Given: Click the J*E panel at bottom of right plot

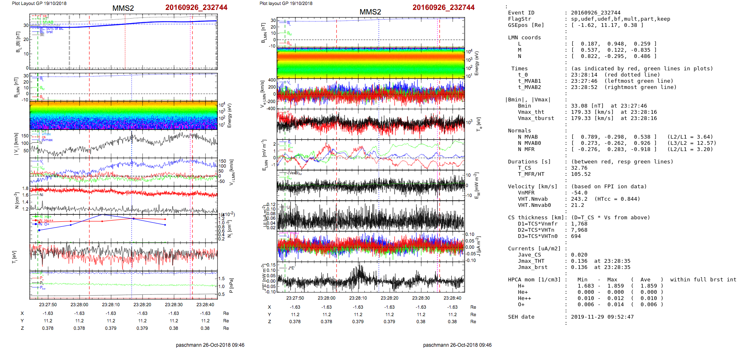Looking at the screenshot, I should click(370, 277).
